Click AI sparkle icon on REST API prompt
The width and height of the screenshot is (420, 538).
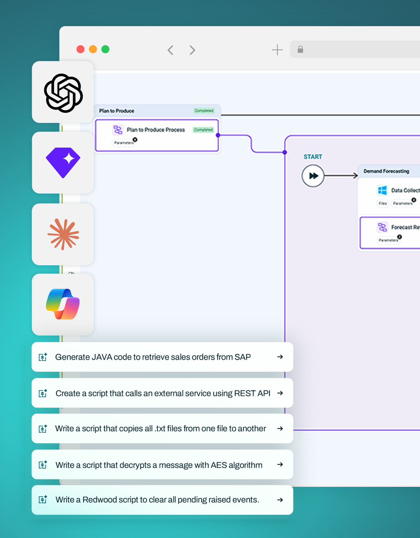pyautogui.click(x=43, y=393)
